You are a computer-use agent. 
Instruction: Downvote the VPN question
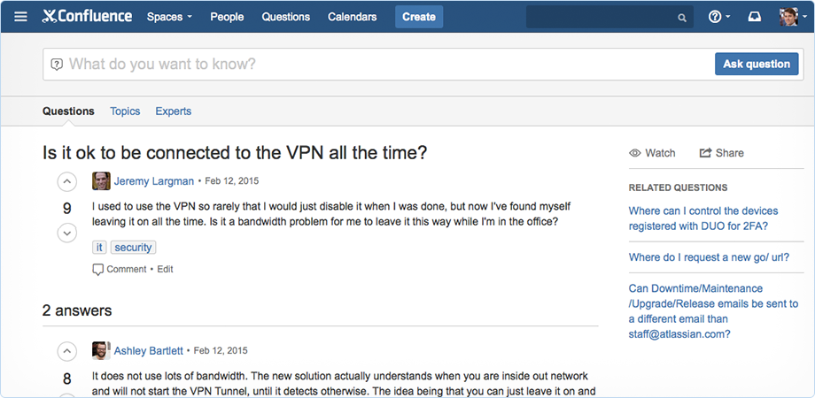coord(67,233)
